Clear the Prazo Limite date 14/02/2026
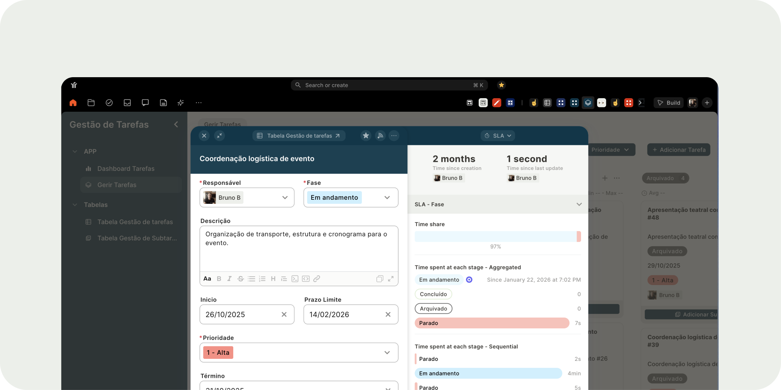The height and width of the screenshot is (390, 781). (x=388, y=315)
